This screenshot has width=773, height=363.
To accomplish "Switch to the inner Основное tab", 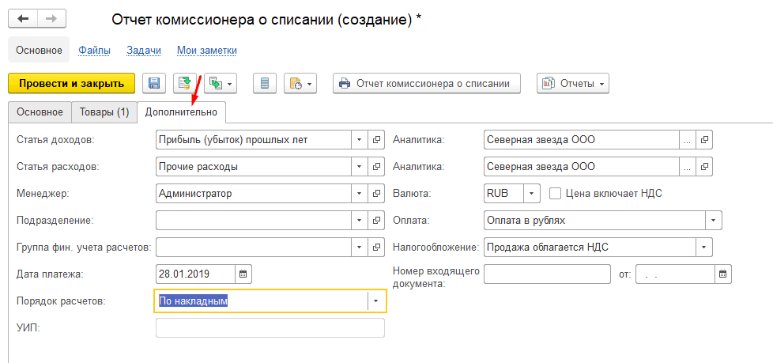I will point(40,112).
